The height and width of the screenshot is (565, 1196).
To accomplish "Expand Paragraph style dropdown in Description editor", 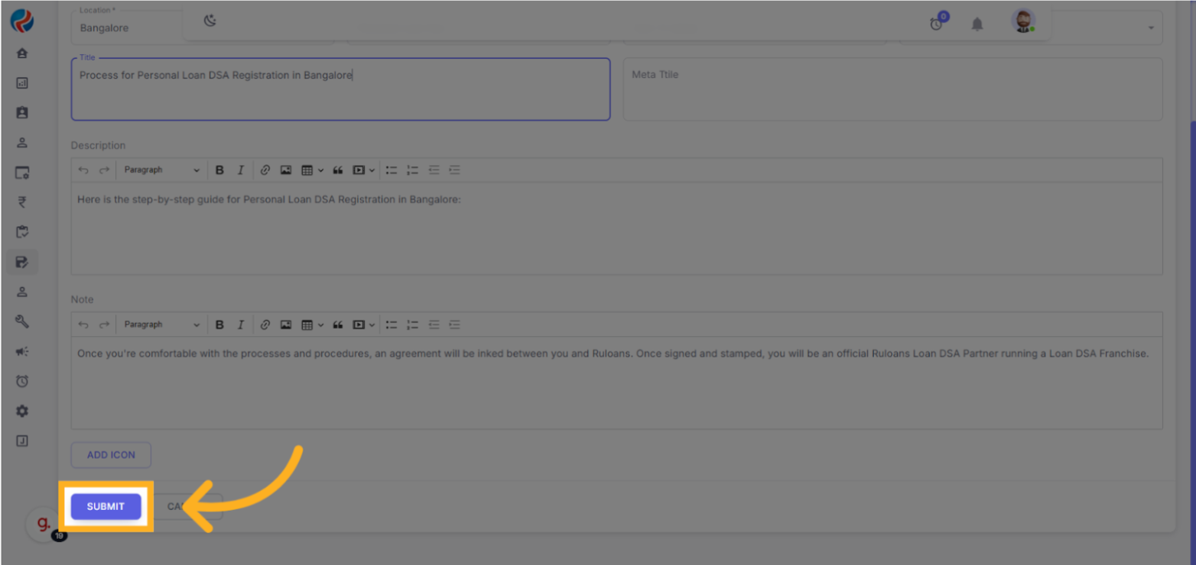I will click(161, 170).
